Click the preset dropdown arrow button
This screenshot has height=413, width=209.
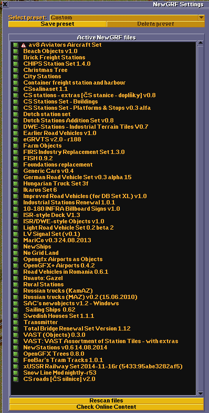pyautogui.click(x=201, y=18)
